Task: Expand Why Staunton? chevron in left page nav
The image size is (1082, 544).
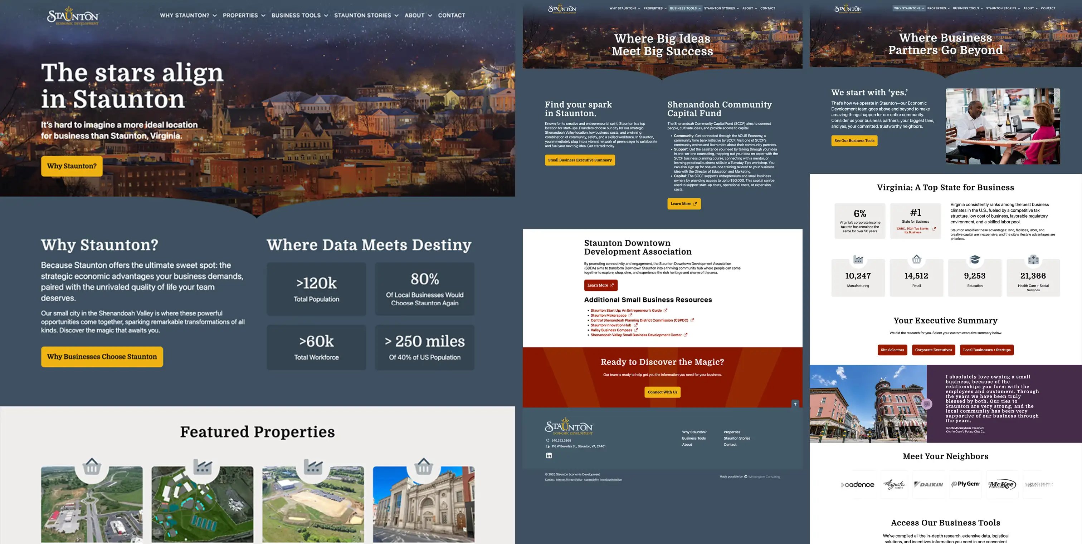Action: pos(215,15)
